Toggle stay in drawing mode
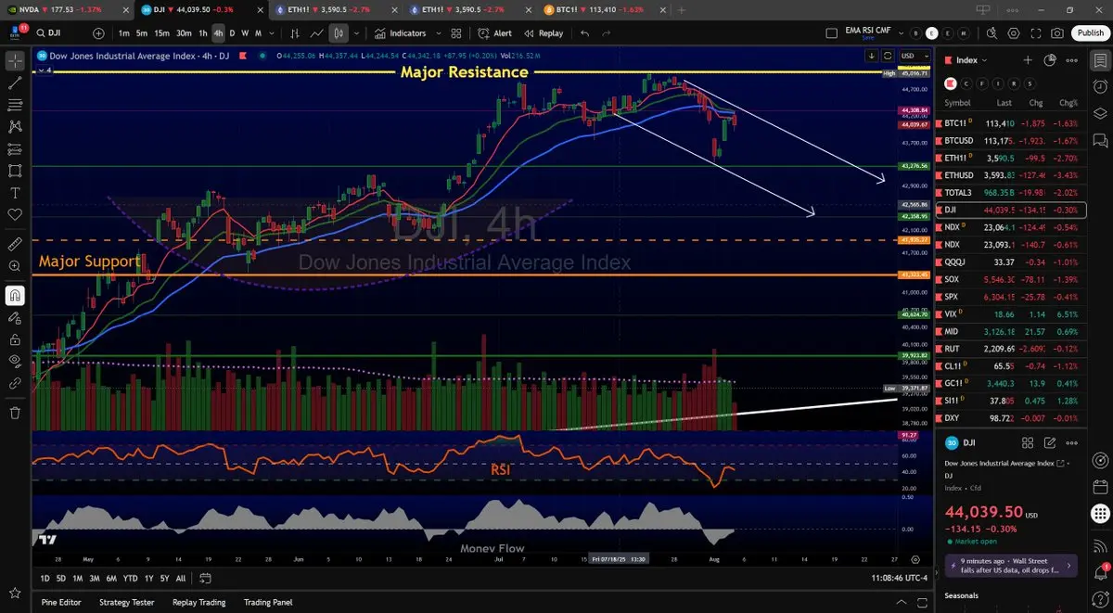Viewport: 1113px width, 613px height. pos(15,318)
